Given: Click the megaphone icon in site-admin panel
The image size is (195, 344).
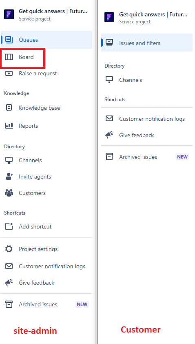Looking at the screenshot, I should click(x=9, y=283).
